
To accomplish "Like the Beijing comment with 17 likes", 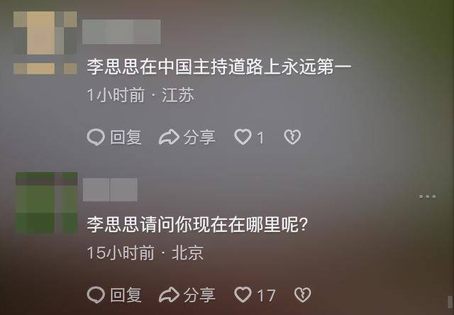I will tap(243, 294).
